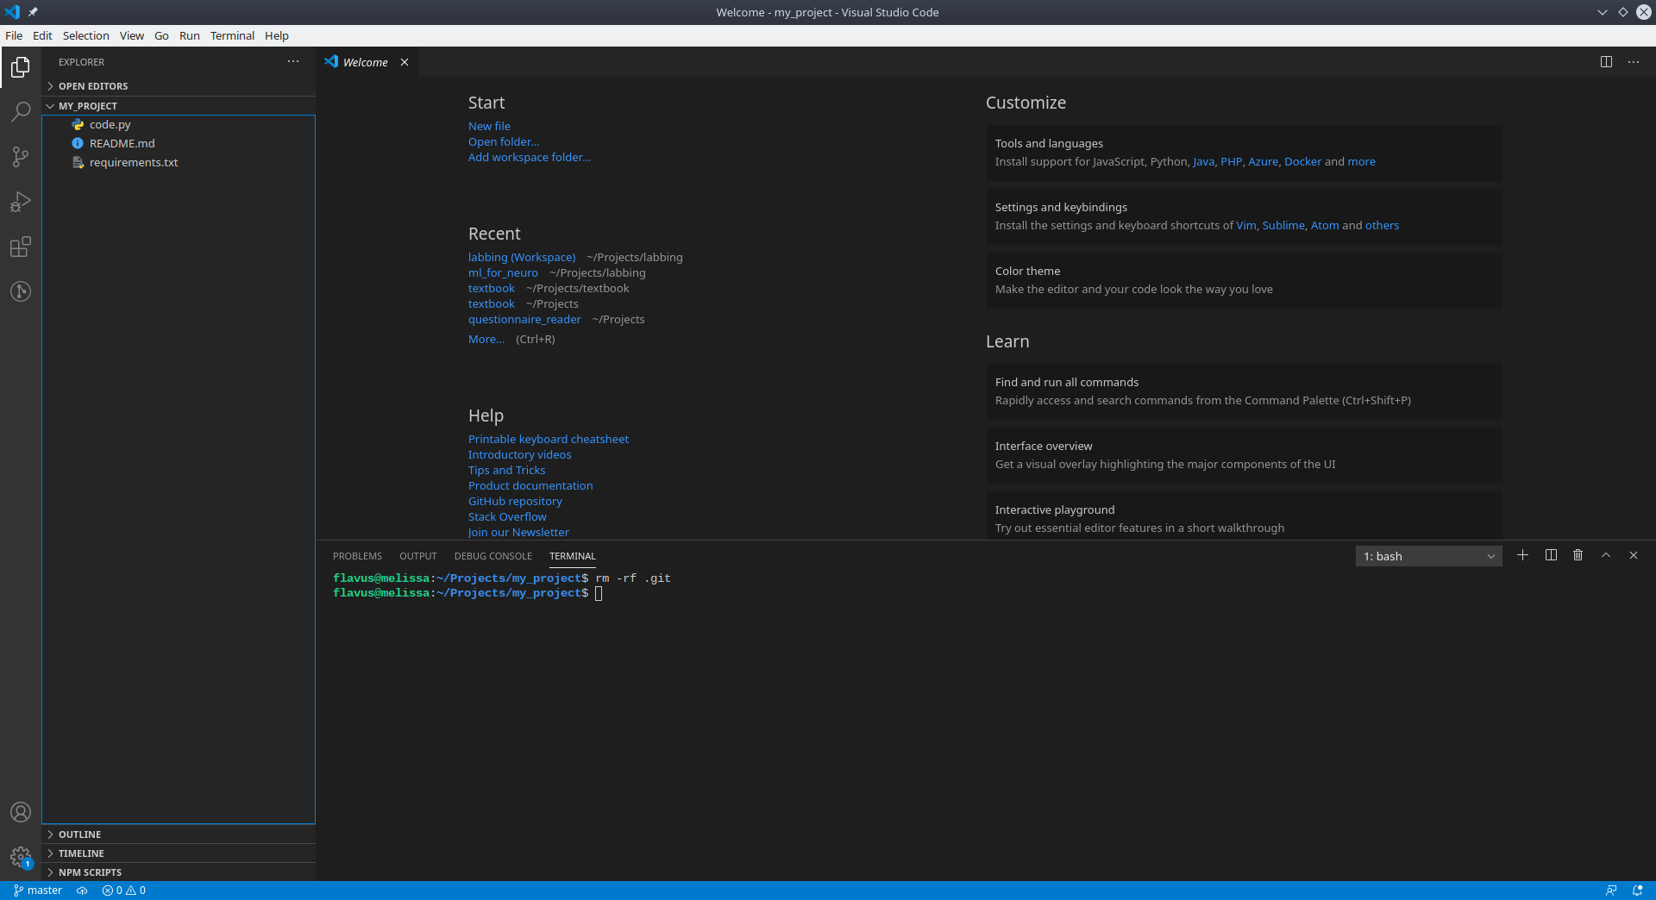Click Find and run all commands card
The height and width of the screenshot is (900, 1656).
coord(1244,391)
